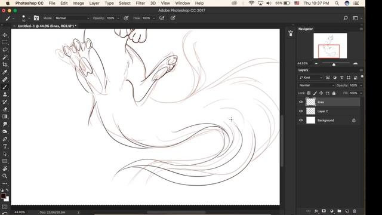Viewport: 382px width, 215px height.
Task: Toggle pixel layer filter
Action: (328, 78)
